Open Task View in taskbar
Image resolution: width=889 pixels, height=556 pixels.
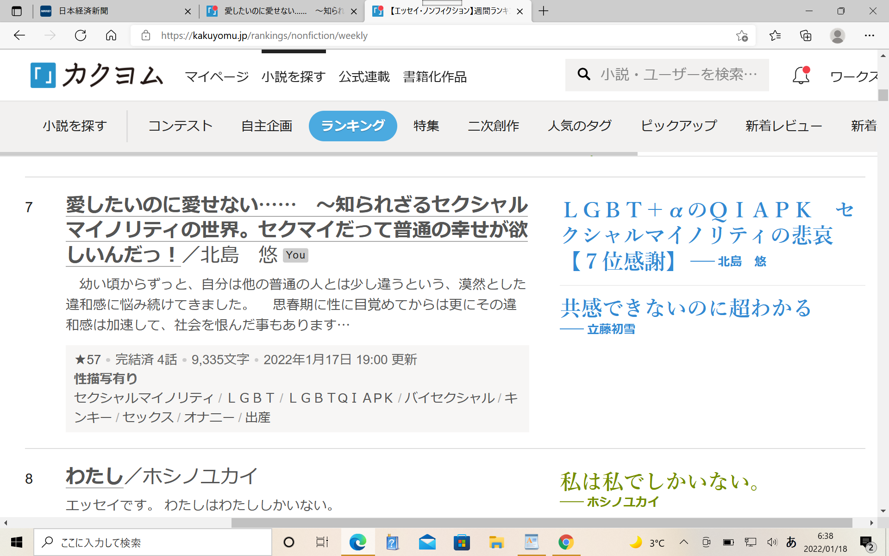coord(322,542)
